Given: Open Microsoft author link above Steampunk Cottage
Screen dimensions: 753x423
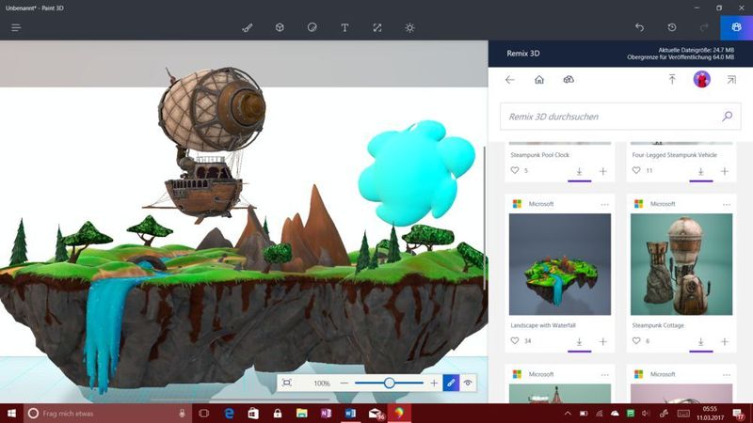Looking at the screenshot, I should coord(663,204).
